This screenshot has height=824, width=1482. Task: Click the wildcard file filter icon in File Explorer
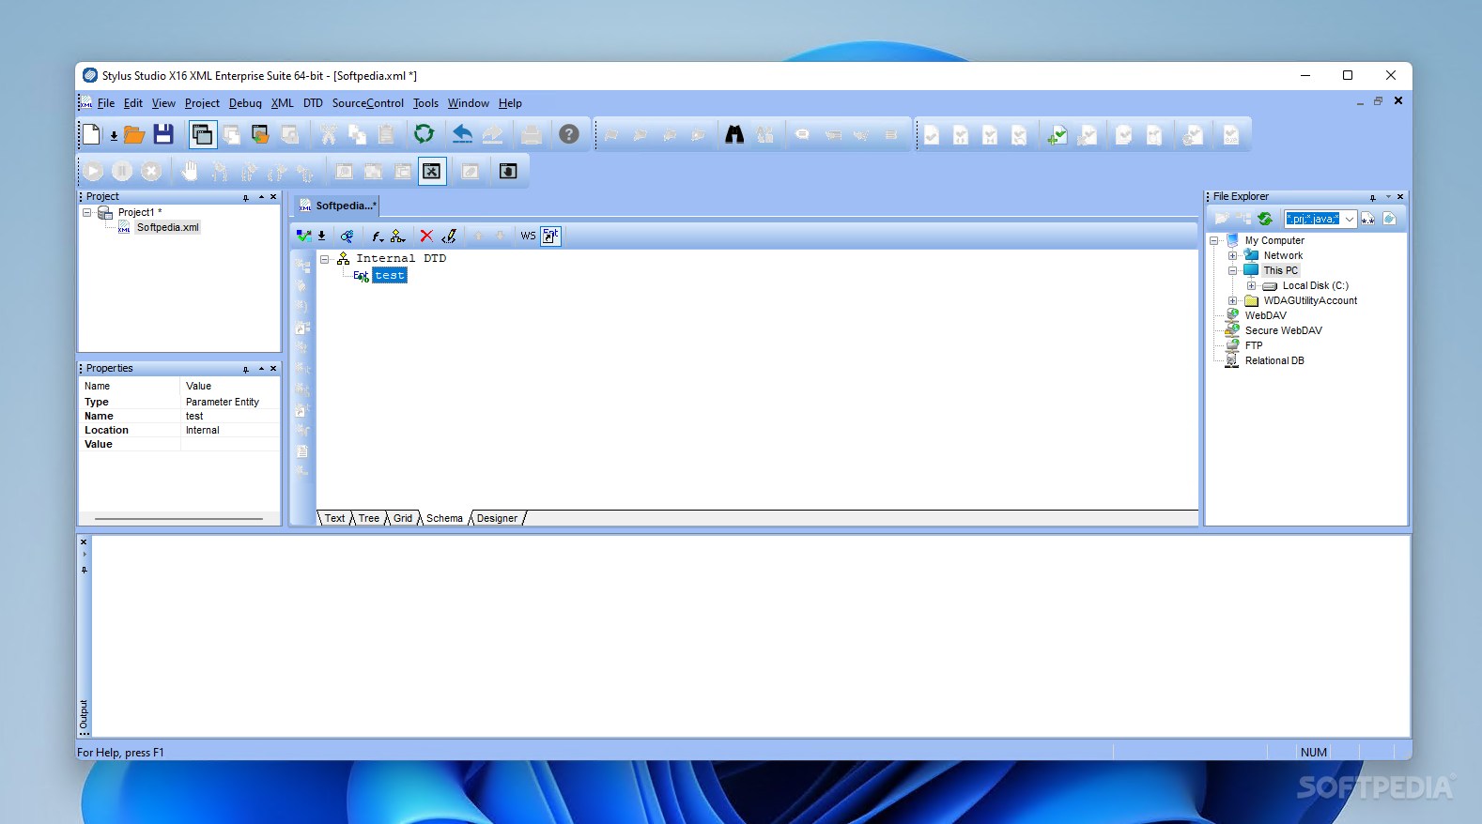click(x=1367, y=219)
